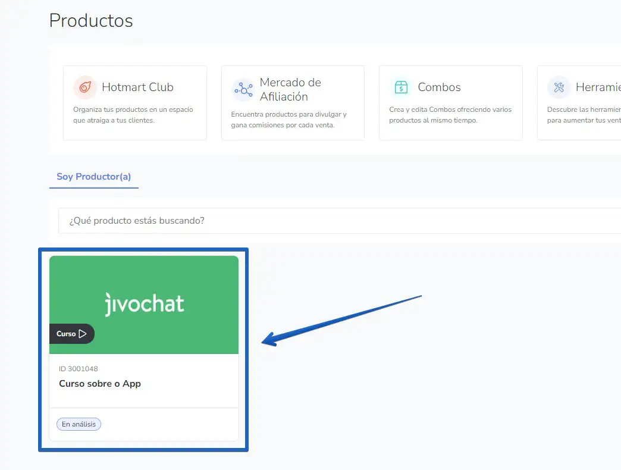621x470 pixels.
Task: Click the Productos page heading
Action: coord(91,21)
